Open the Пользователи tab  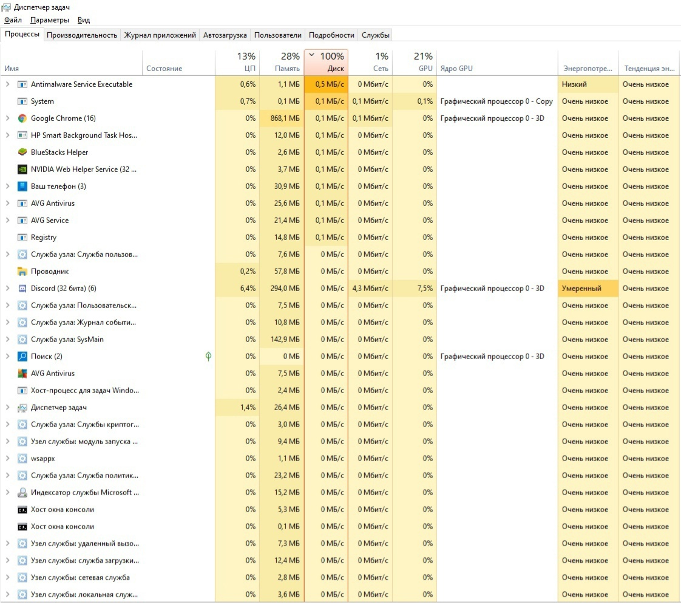point(277,35)
